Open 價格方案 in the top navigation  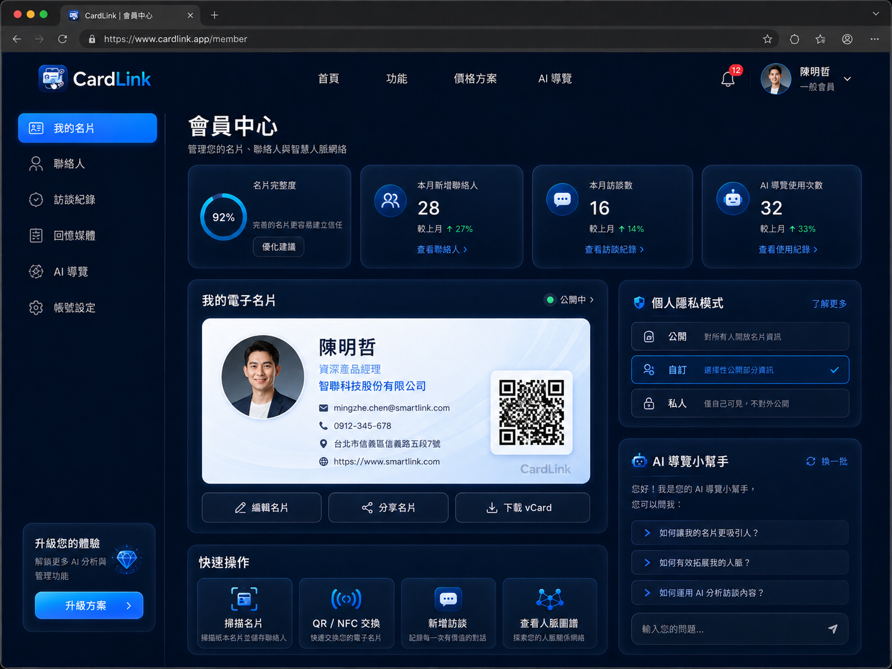tap(475, 79)
